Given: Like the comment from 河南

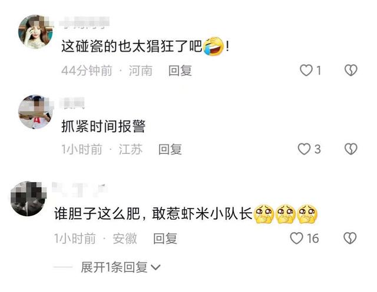Looking at the screenshot, I should pos(306,71).
